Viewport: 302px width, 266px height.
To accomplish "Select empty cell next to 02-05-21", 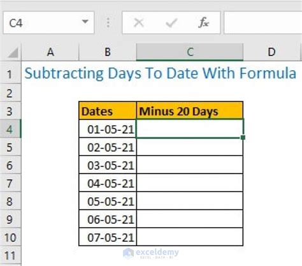I will (190, 147).
